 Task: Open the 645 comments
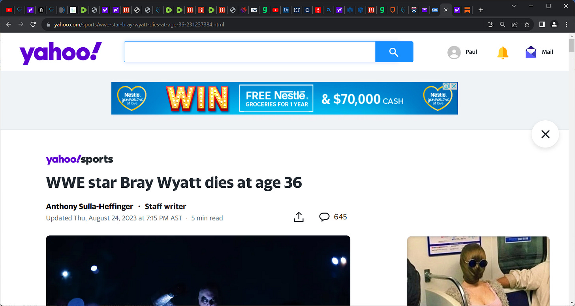point(333,217)
